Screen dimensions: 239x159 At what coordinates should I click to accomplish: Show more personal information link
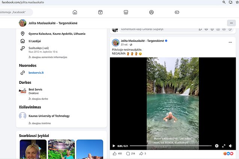48,57
